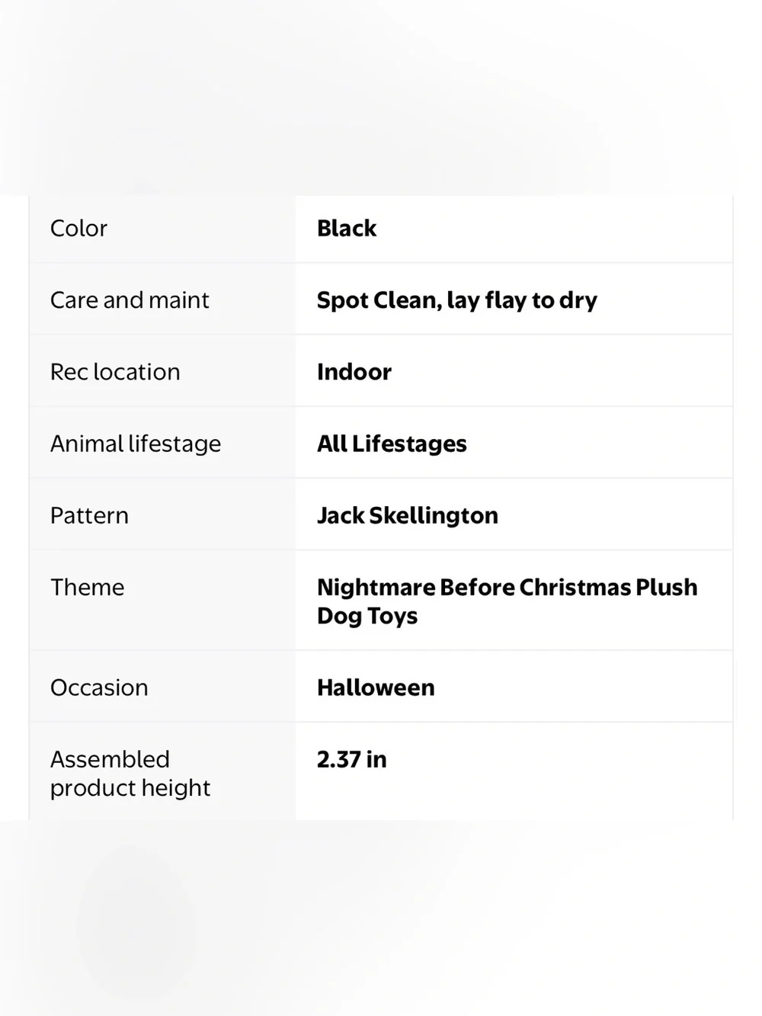762x1016 pixels.
Task: Select Spot Clean, lay flay to dry text
Action: pos(457,300)
